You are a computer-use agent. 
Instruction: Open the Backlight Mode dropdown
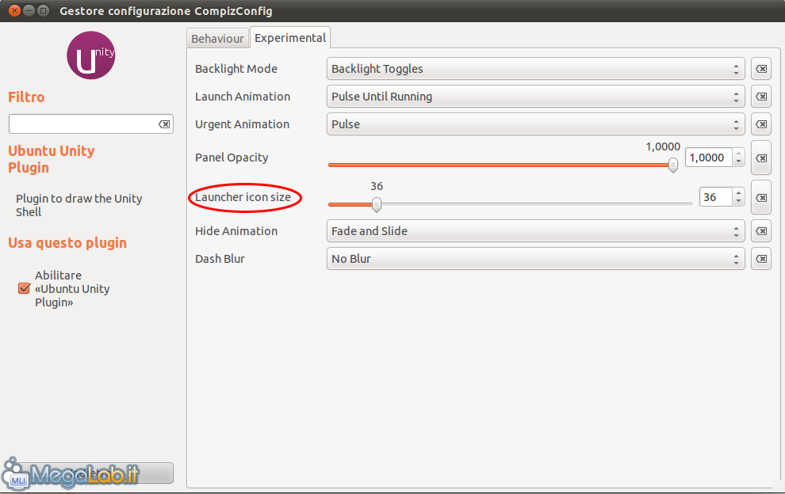(536, 69)
